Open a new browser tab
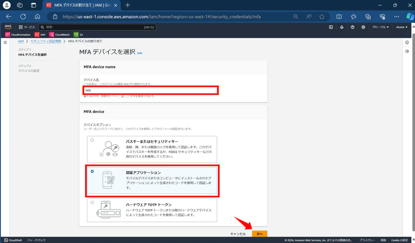The height and width of the screenshot is (243, 415). (128, 5)
